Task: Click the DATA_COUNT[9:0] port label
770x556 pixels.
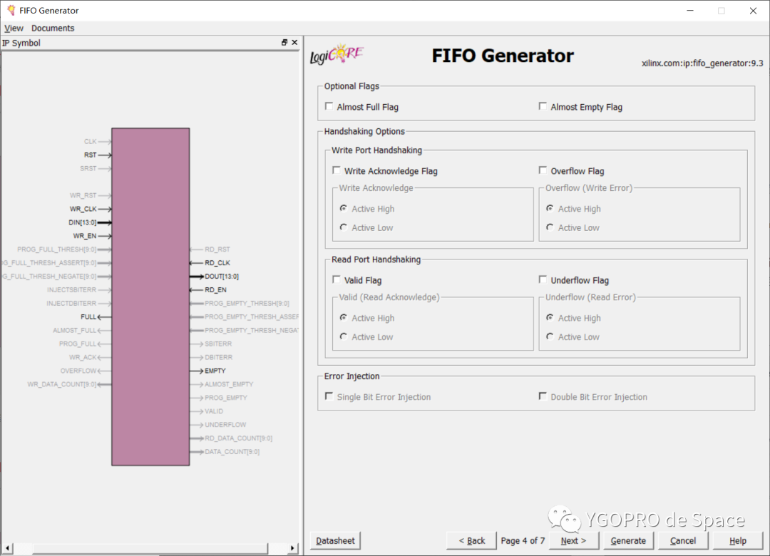Action: click(x=232, y=452)
